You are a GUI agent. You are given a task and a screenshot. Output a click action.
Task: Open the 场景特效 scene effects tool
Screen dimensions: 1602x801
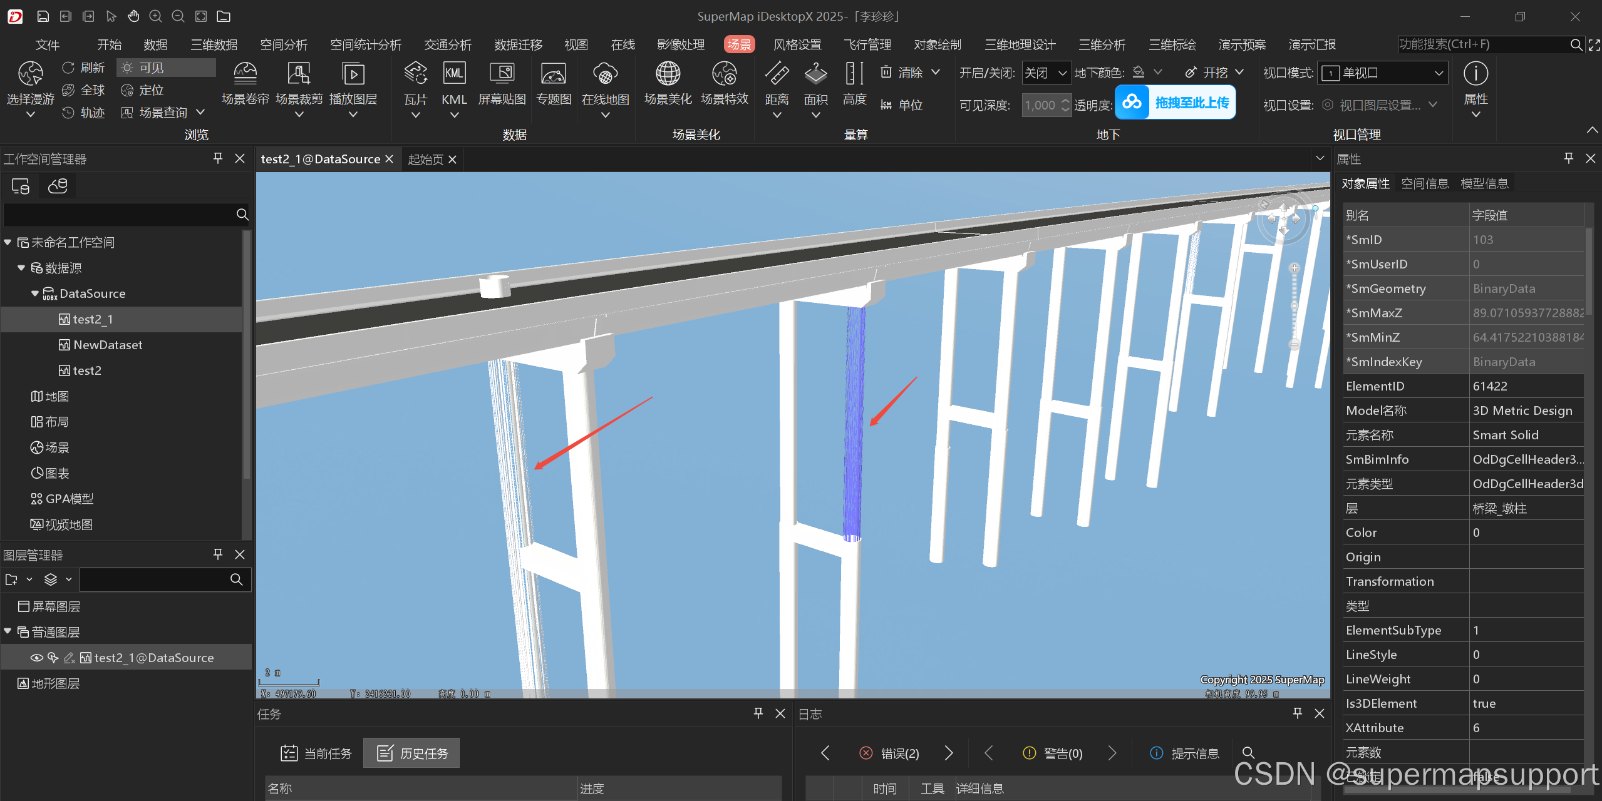[724, 83]
